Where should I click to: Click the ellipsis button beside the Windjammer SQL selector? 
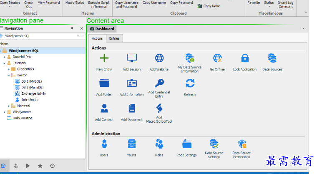coord(83,36)
